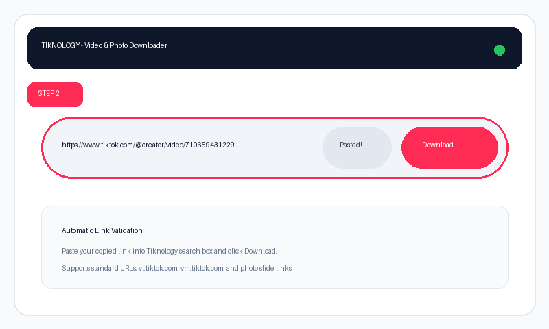This screenshot has height=329, width=549.
Task: Click the red Download button
Action: (449, 147)
